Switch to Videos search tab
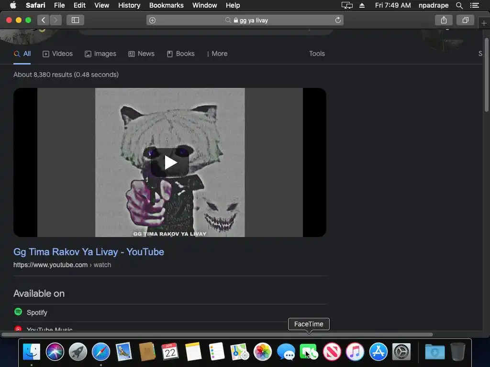This screenshot has height=367, width=490. (57, 54)
